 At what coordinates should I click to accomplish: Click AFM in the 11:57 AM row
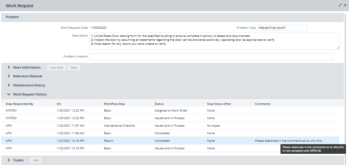(x=9, y=125)
